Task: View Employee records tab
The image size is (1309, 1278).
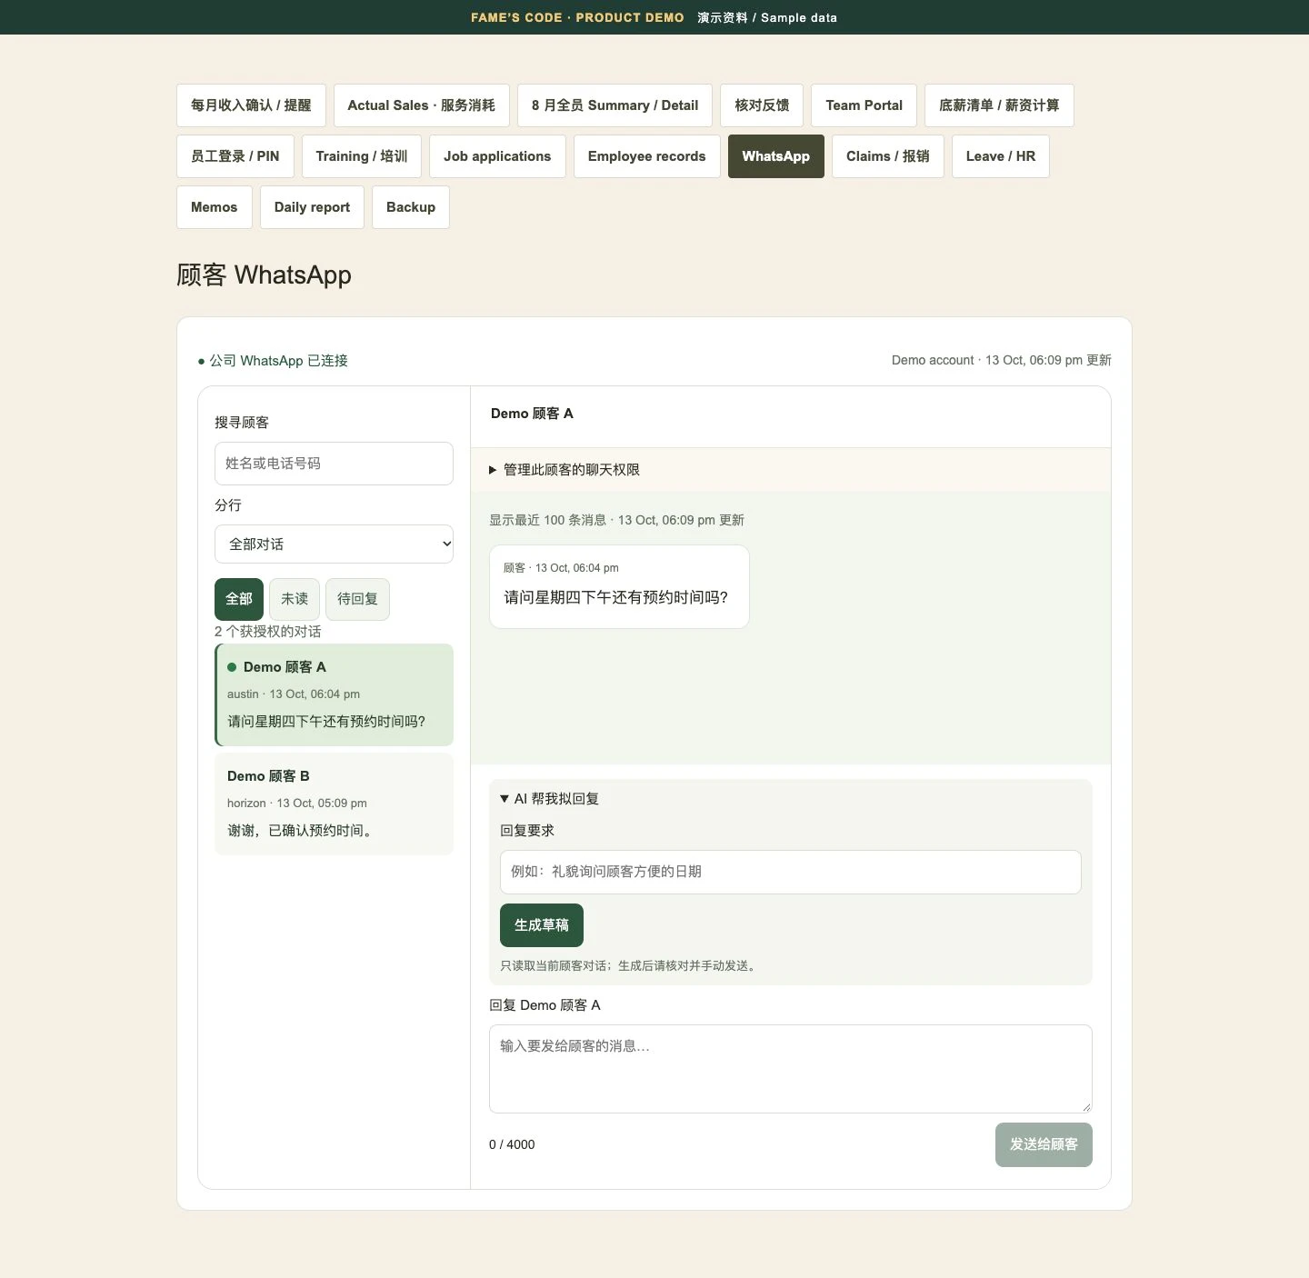Action: tap(646, 156)
